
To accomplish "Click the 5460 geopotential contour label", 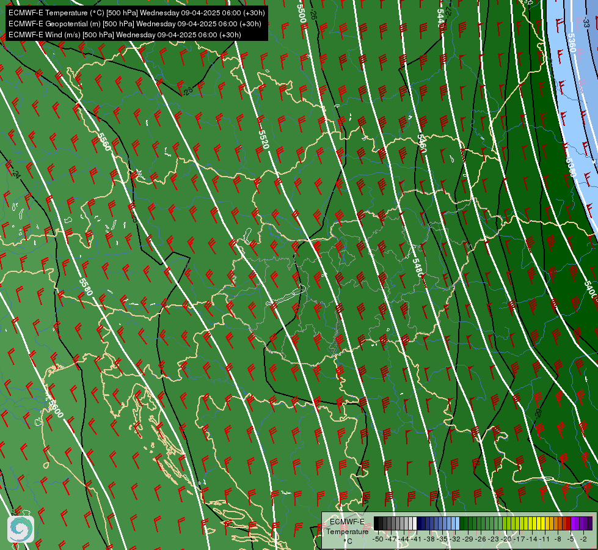I will [x=421, y=143].
